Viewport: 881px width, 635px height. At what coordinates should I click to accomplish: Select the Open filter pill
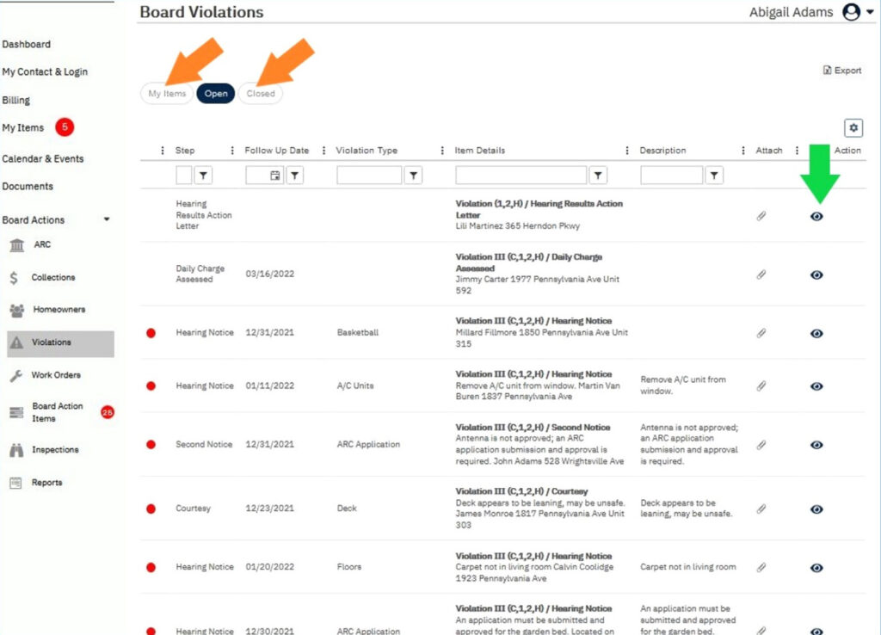216,93
